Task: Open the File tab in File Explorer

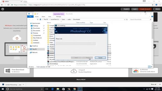Action: pyautogui.click(x=30, y=17)
